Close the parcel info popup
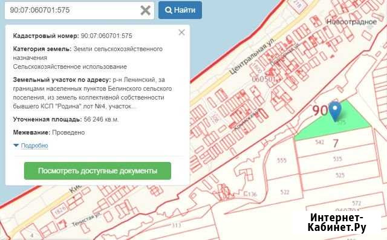The height and width of the screenshot is (240, 387). pos(181,32)
